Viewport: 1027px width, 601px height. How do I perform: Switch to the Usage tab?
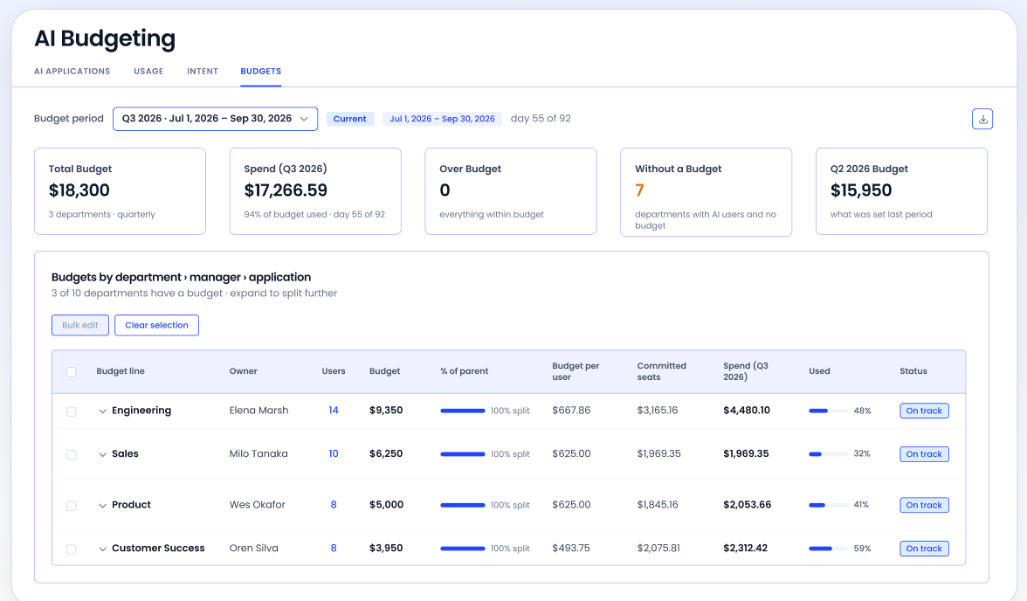[148, 72]
